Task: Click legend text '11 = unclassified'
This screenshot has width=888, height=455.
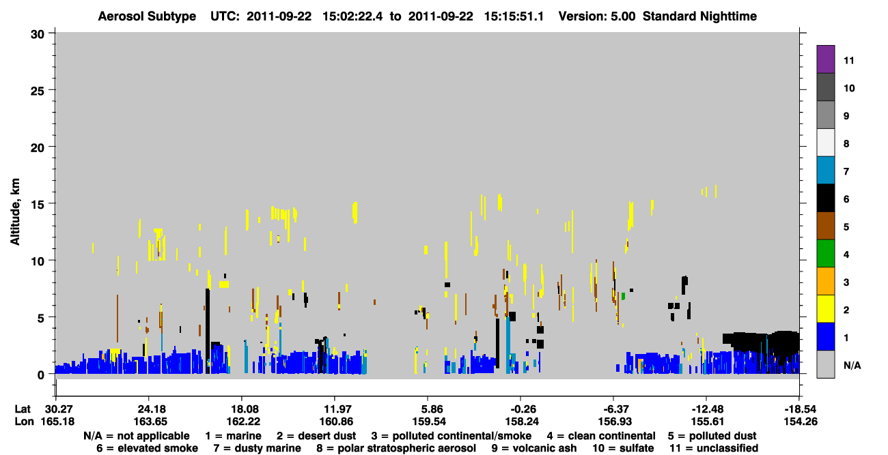Action: click(x=713, y=448)
